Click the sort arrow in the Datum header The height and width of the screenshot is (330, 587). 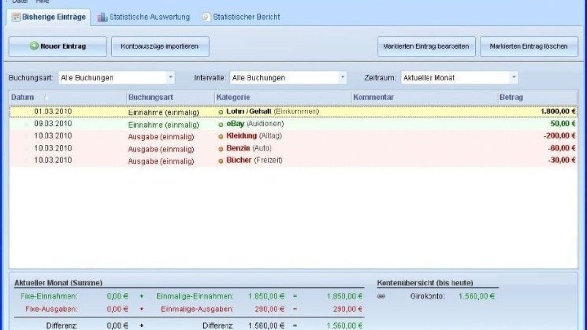tap(45, 97)
